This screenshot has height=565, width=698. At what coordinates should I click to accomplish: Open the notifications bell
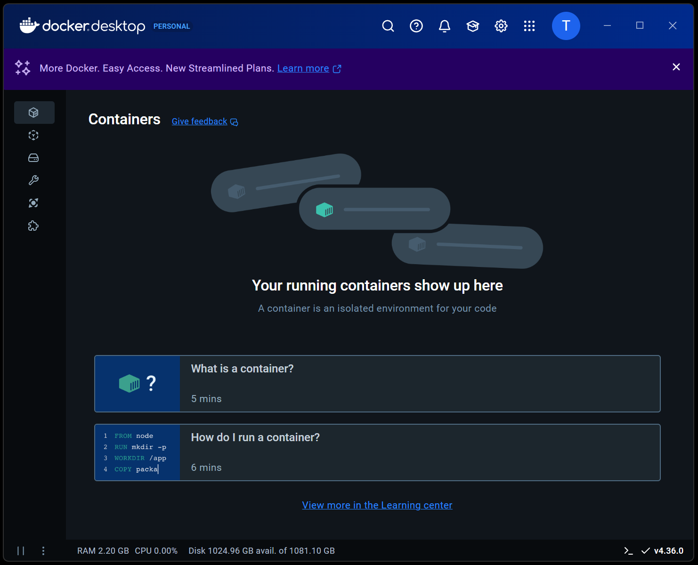pyautogui.click(x=444, y=26)
